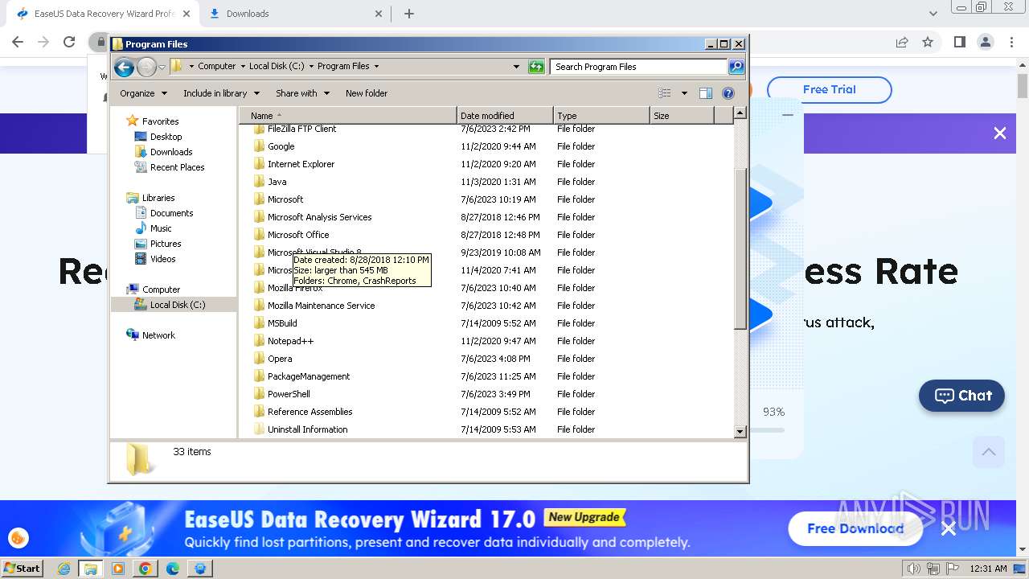
Task: Select the PackageManagement folder name
Action: click(309, 376)
